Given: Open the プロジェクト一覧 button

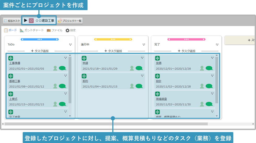Looking at the screenshot, I should pyautogui.click(x=70, y=21).
